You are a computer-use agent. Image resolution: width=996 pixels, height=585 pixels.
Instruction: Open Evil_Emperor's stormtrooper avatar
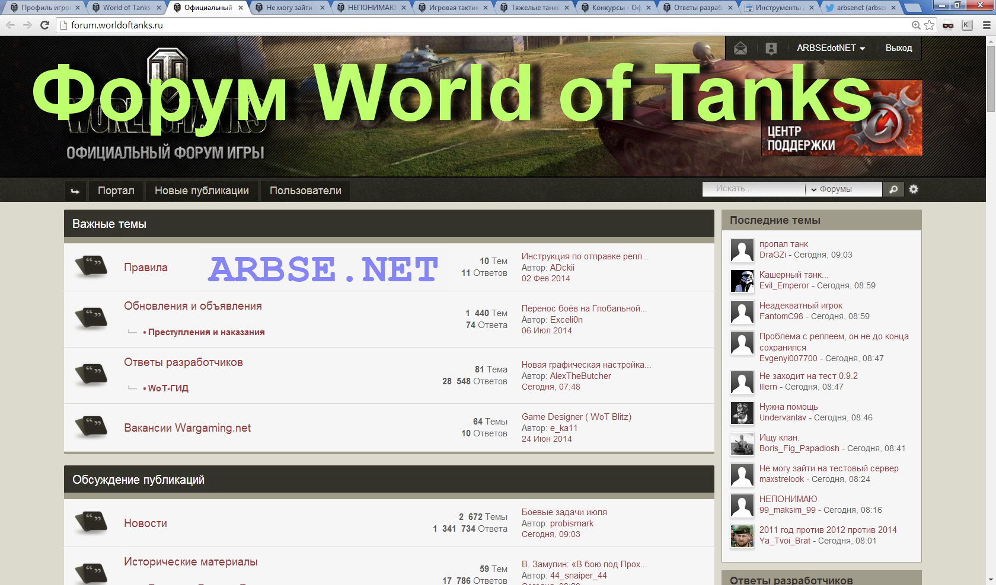point(742,281)
